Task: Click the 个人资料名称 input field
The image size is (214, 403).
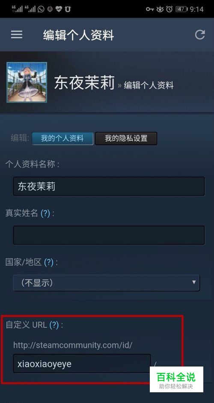Action: pyautogui.click(x=109, y=186)
